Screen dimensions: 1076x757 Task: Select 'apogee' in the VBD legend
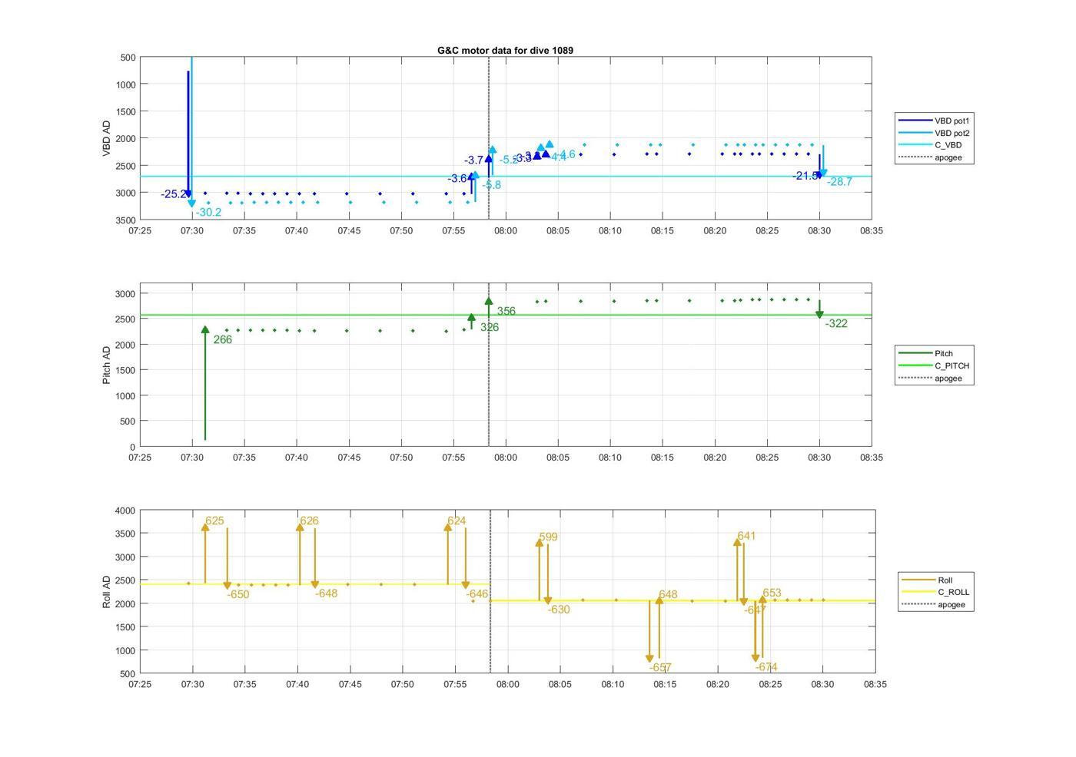pos(948,157)
